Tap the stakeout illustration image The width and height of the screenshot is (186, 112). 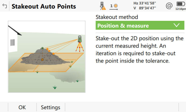[x=46, y=57]
